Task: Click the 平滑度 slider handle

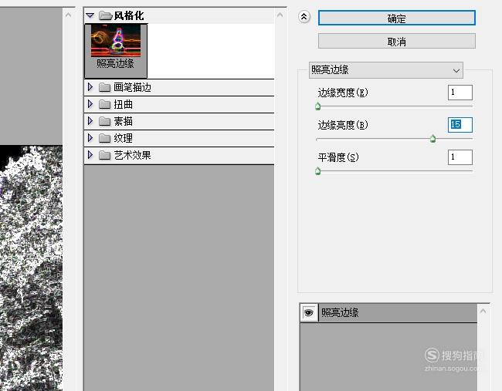Action: (x=317, y=171)
